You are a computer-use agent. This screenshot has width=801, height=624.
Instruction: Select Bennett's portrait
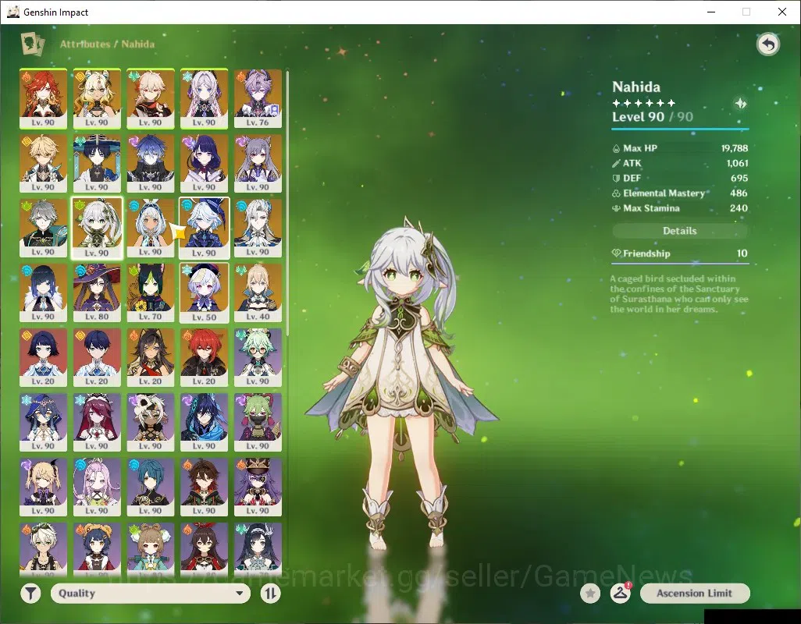tap(43, 548)
